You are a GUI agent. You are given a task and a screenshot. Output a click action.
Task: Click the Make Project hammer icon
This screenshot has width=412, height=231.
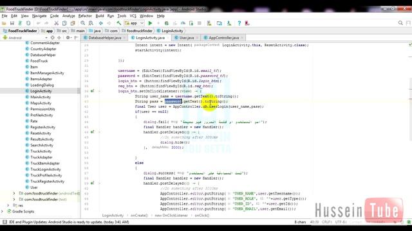(x=118, y=23)
